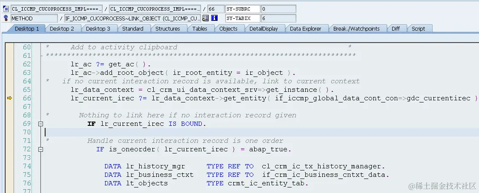
Task: Click 'abap_true' on line 72
Action: 268,149
